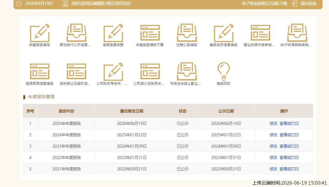The height and width of the screenshot is (187, 329).
Task: Open 其他自行公示信息 icon
Action: (76, 33)
